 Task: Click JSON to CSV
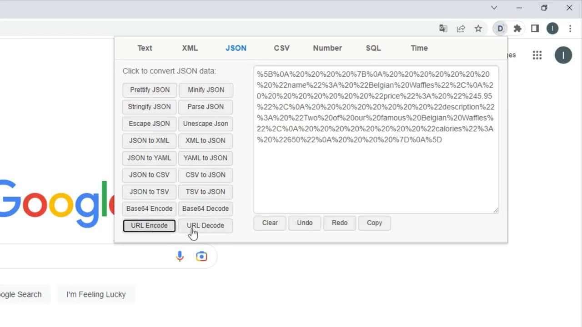(x=149, y=175)
